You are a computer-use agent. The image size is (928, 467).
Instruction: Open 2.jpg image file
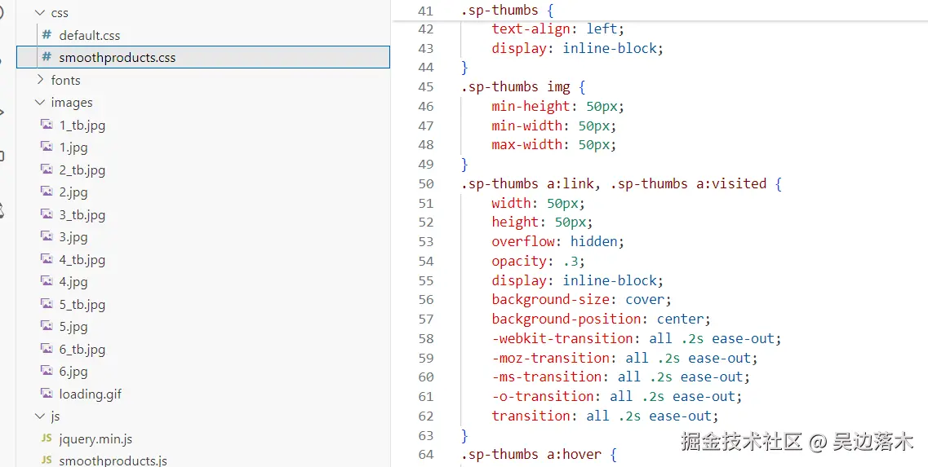73,192
